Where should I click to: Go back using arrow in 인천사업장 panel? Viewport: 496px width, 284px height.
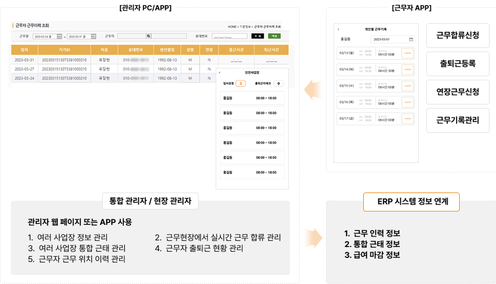pyautogui.click(x=220, y=73)
